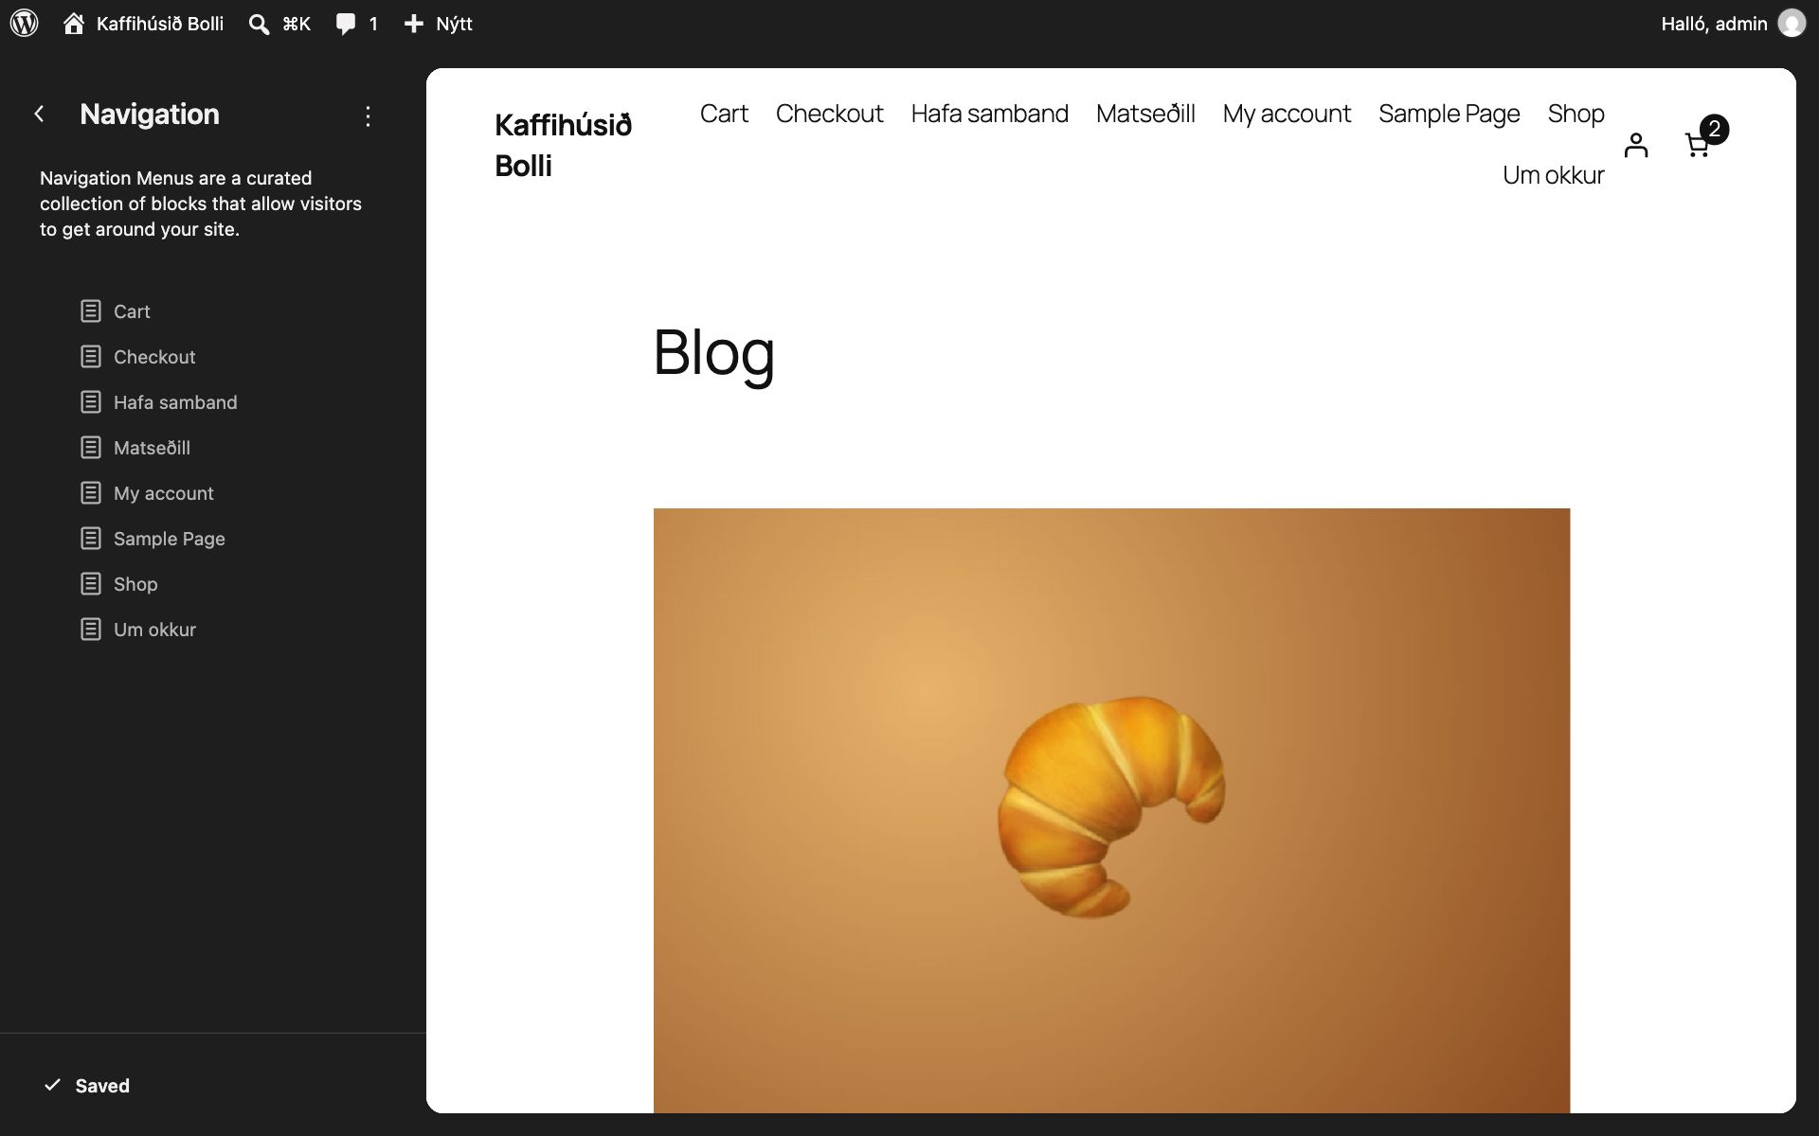This screenshot has height=1136, width=1819.
Task: Click the ⌘K shortcut label
Action: [x=297, y=24]
